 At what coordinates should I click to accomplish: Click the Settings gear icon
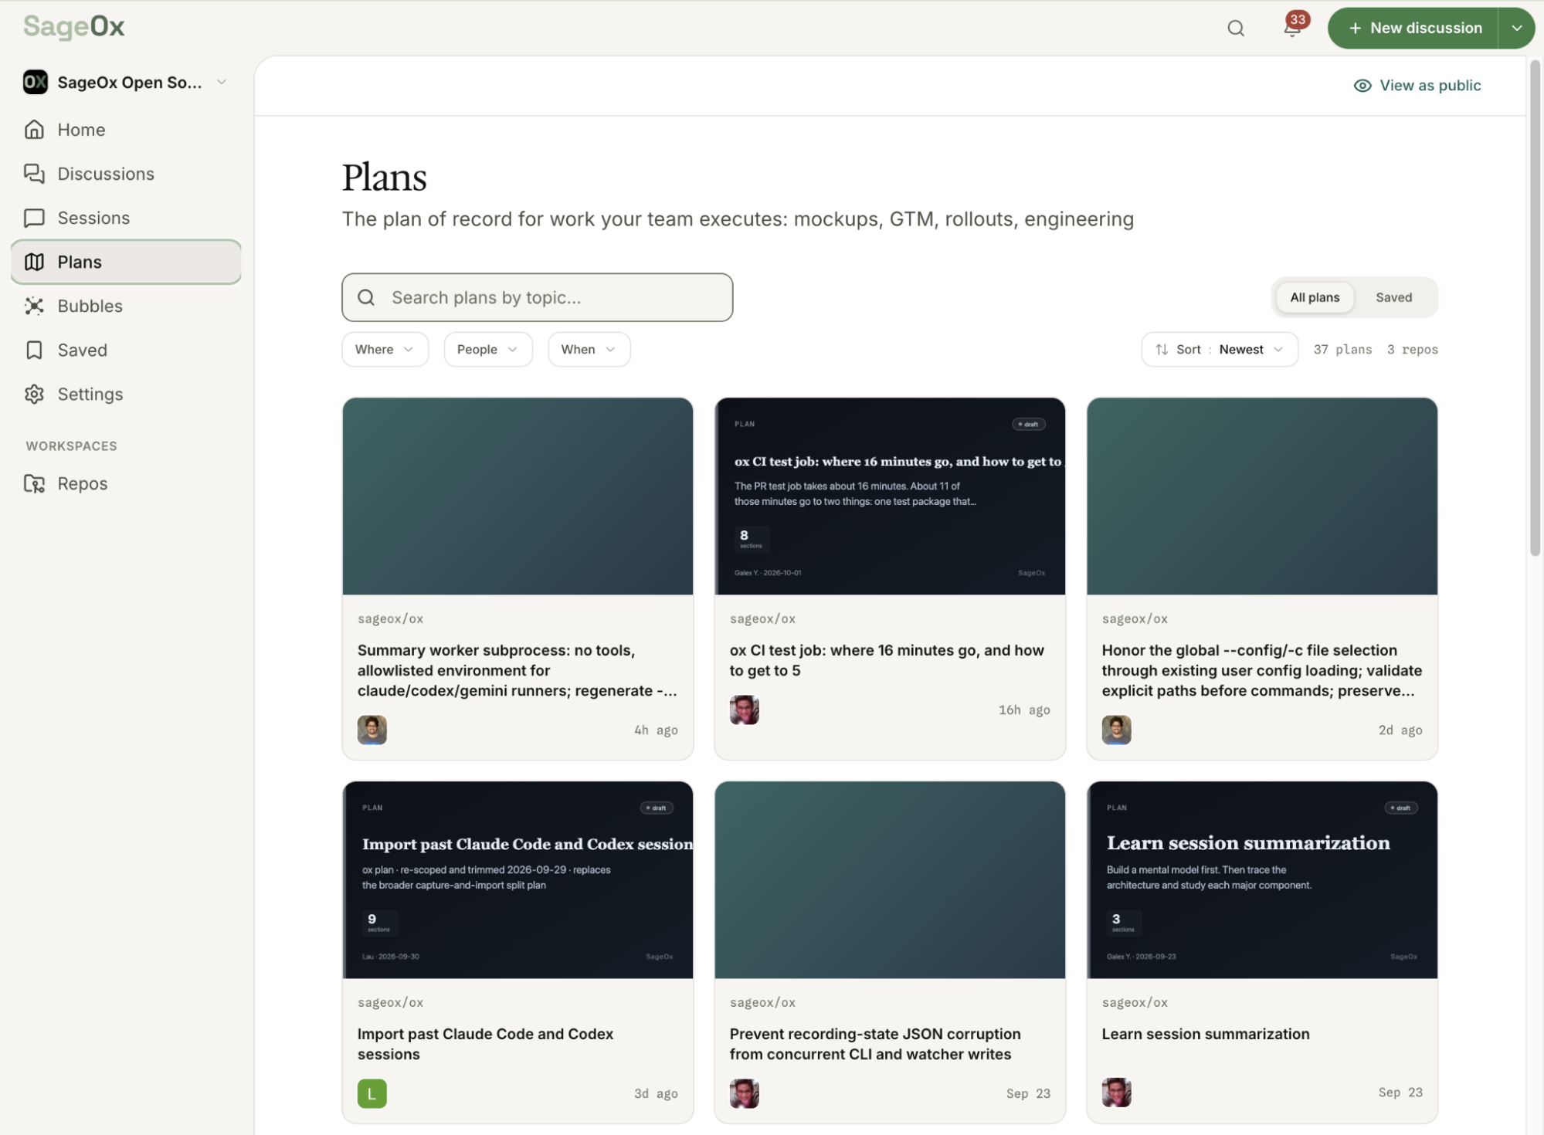pyautogui.click(x=34, y=394)
